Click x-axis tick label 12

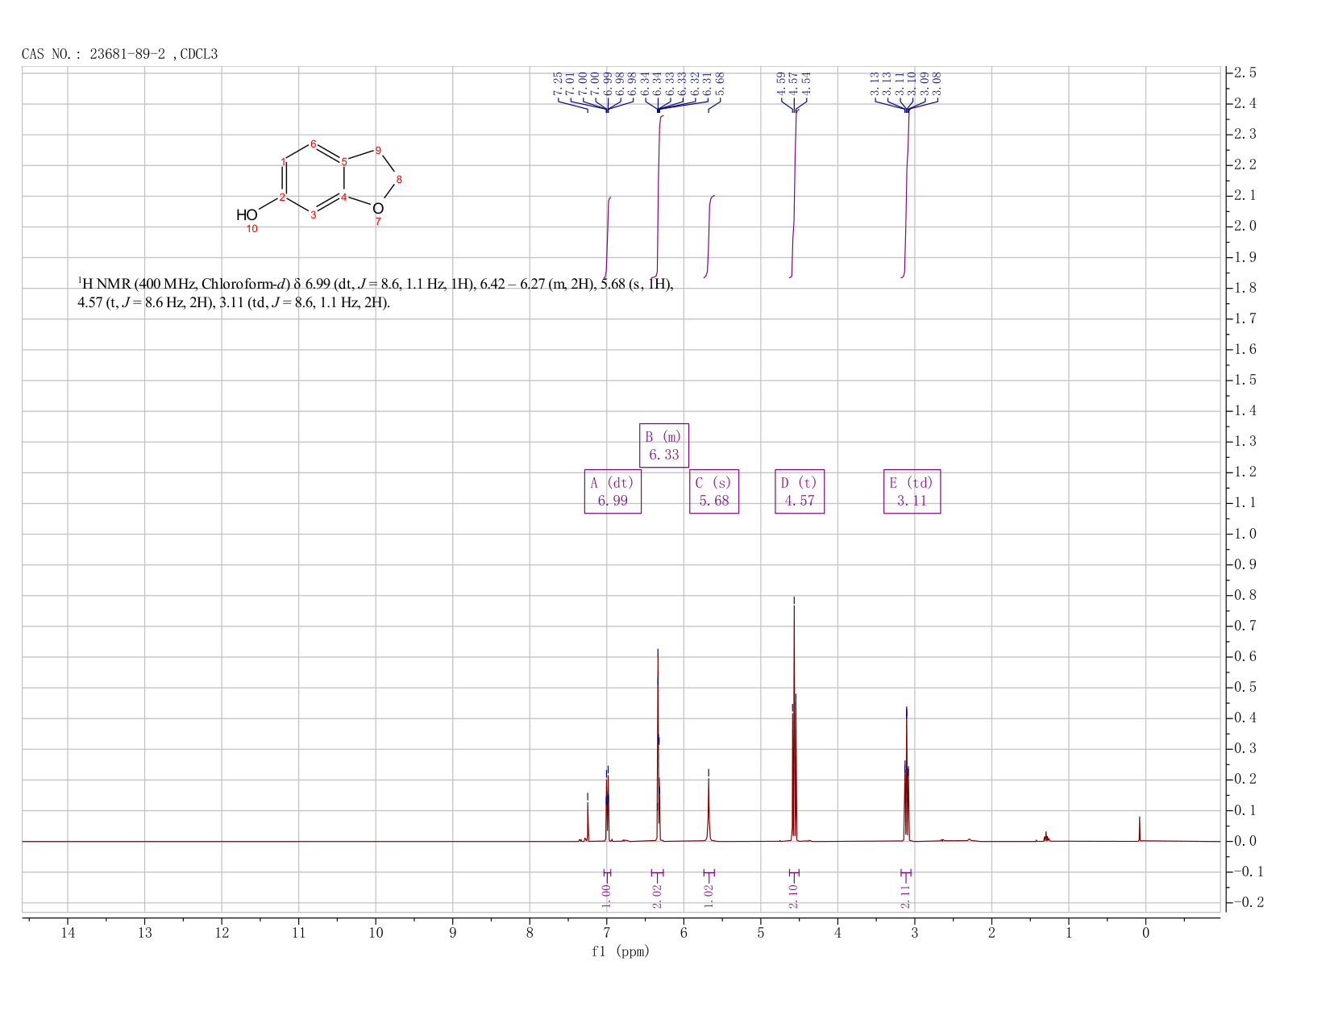222,933
